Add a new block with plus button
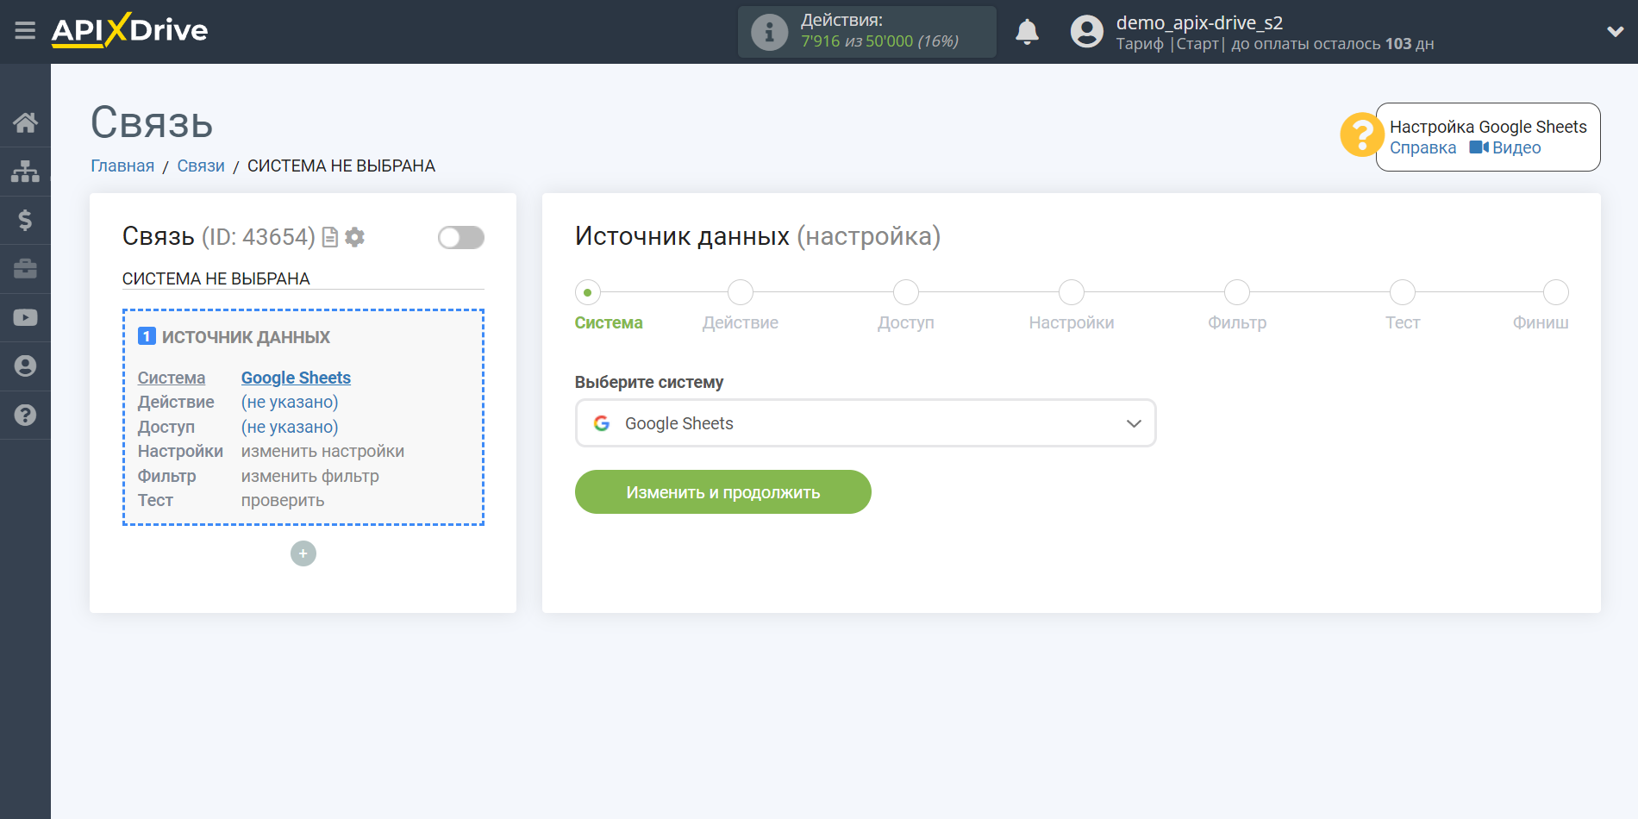The height and width of the screenshot is (819, 1638). tap(303, 553)
